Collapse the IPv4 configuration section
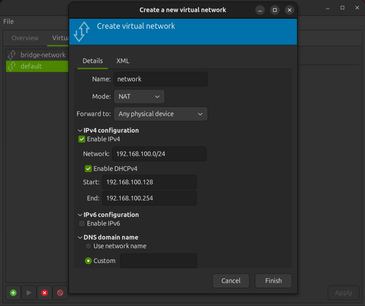 [80, 130]
